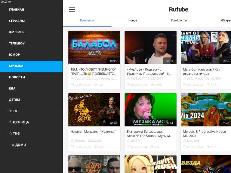Tap author icon next to Наталья Манулик

click(x=72, y=141)
